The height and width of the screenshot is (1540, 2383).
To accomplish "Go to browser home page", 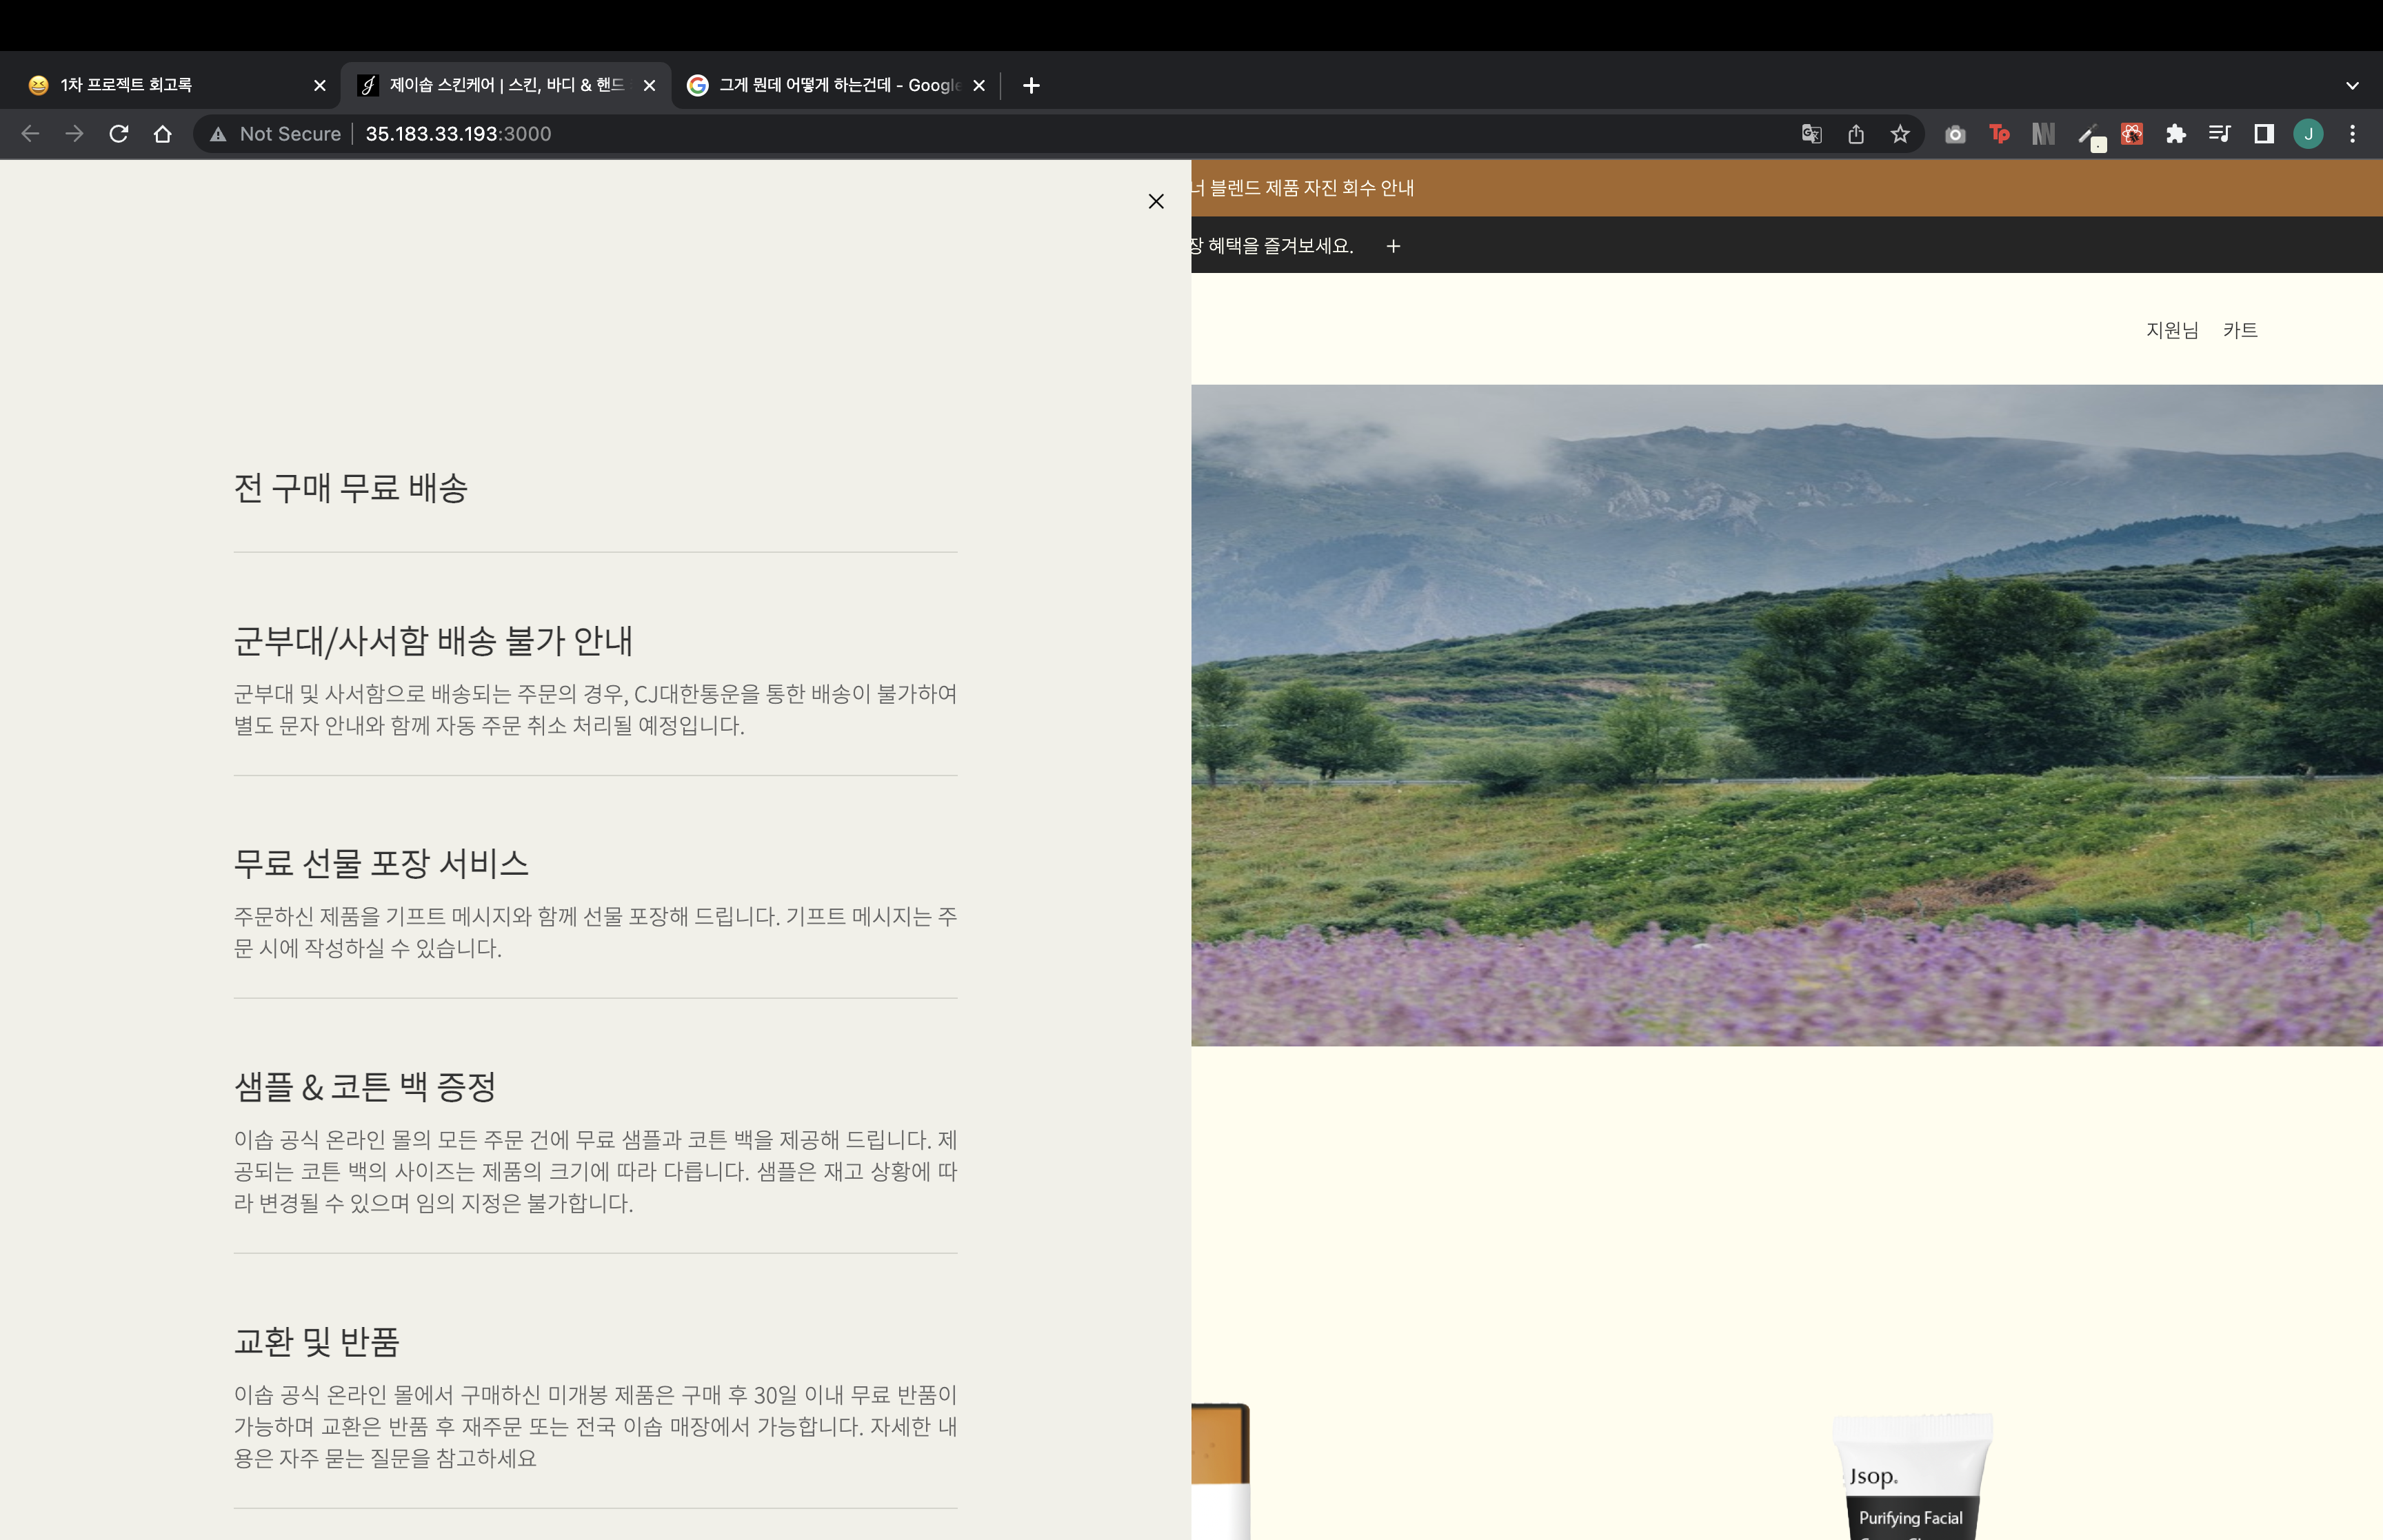I will [162, 134].
